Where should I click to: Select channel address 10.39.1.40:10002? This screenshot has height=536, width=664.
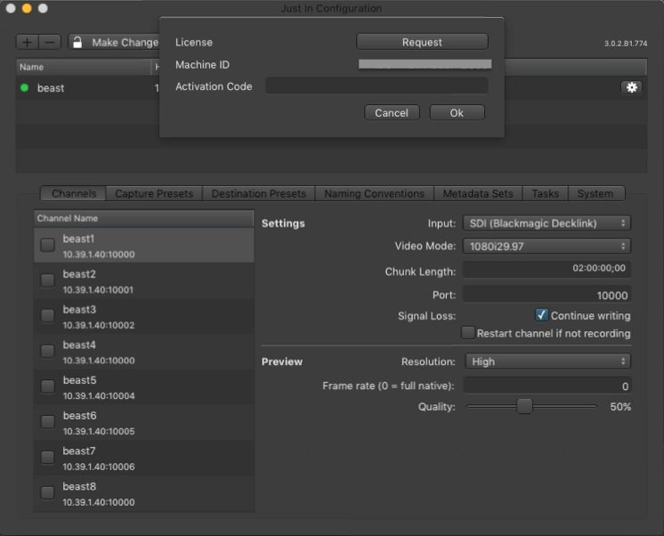tap(99, 325)
